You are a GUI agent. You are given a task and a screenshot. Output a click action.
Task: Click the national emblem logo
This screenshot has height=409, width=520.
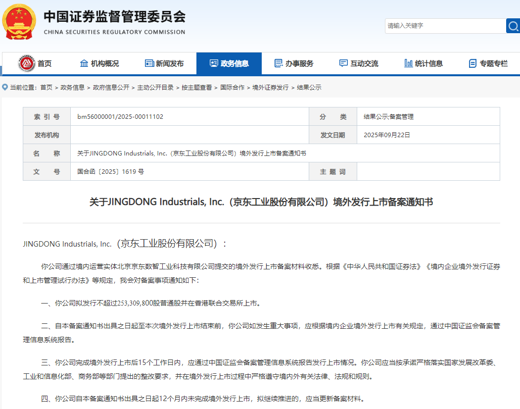[x=19, y=22]
